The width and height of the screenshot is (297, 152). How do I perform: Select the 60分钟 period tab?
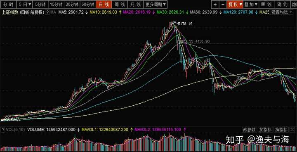coord(88,4)
